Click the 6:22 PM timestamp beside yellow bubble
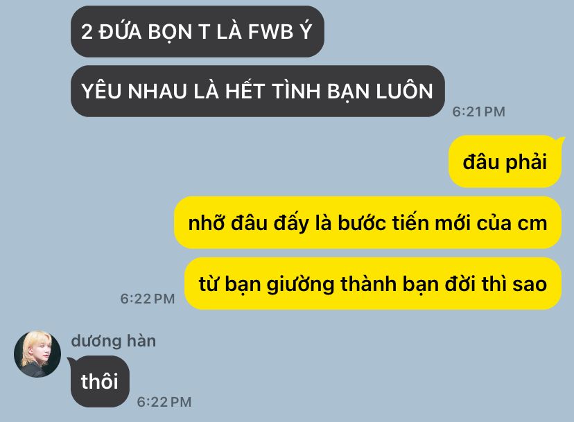Viewport: 574px width, 422px height. click(148, 299)
